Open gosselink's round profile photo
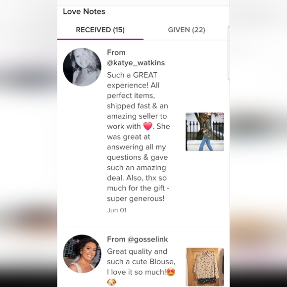287x287 pixels. click(x=82, y=254)
